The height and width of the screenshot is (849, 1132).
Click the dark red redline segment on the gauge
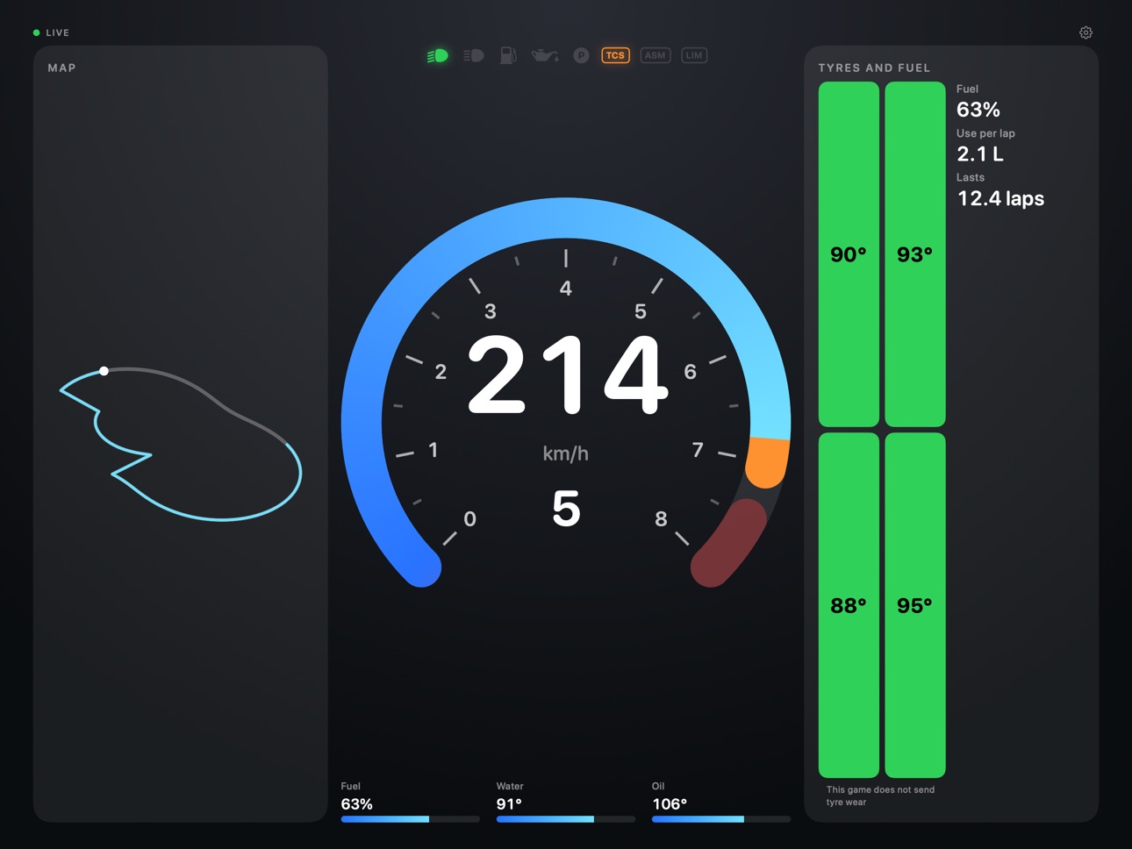pos(728,544)
